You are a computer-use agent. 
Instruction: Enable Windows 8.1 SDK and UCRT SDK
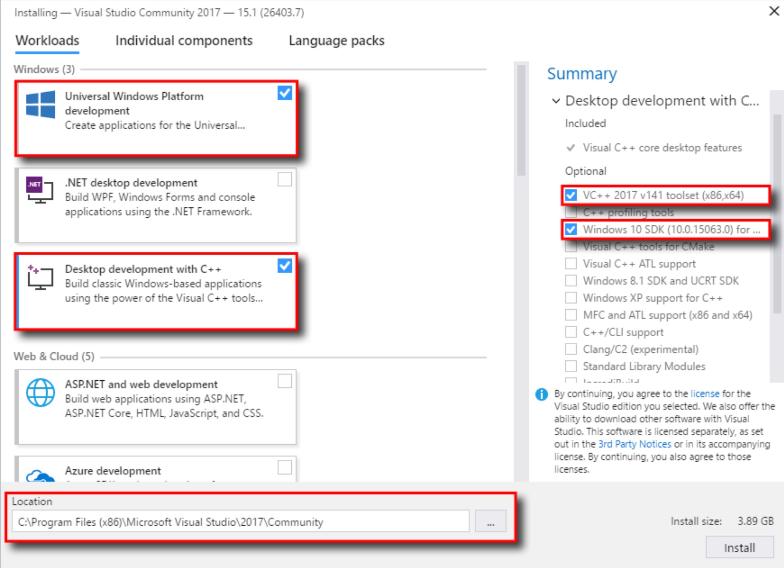(571, 281)
